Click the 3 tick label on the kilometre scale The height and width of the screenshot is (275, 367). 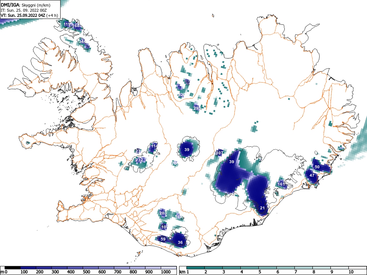click(224, 272)
